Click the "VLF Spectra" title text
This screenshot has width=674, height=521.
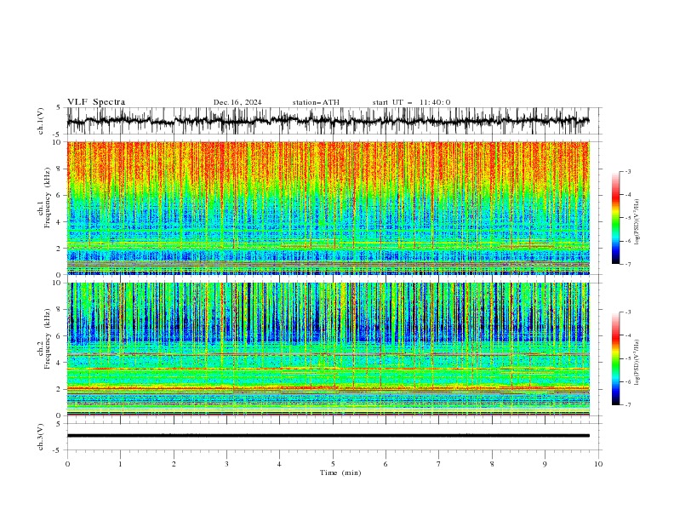[x=96, y=102]
